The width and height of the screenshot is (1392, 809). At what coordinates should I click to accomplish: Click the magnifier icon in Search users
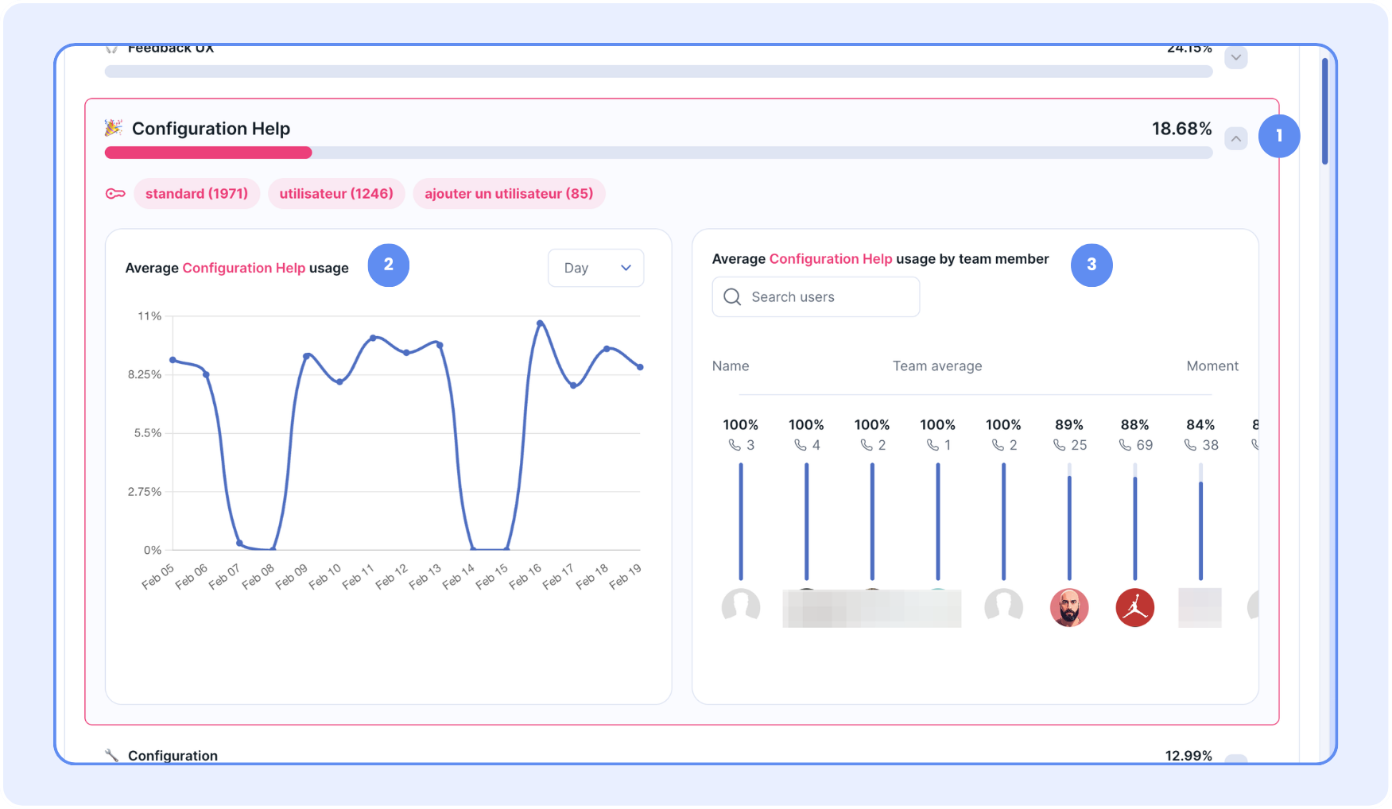point(732,297)
